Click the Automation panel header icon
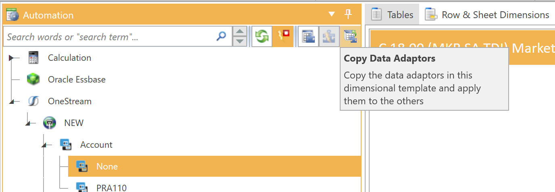This screenshot has width=555, height=192. pos(12,15)
